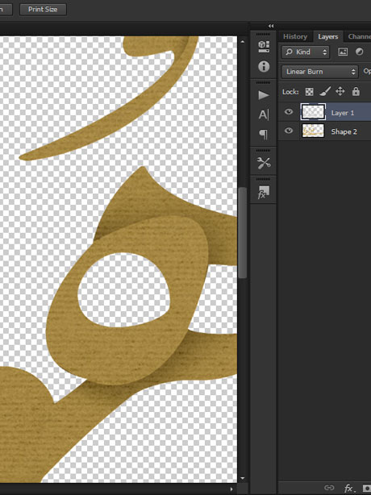Image resolution: width=371 pixels, height=495 pixels.
Task: Click horizontal scrollbar right arrow
Action: click(x=231, y=489)
